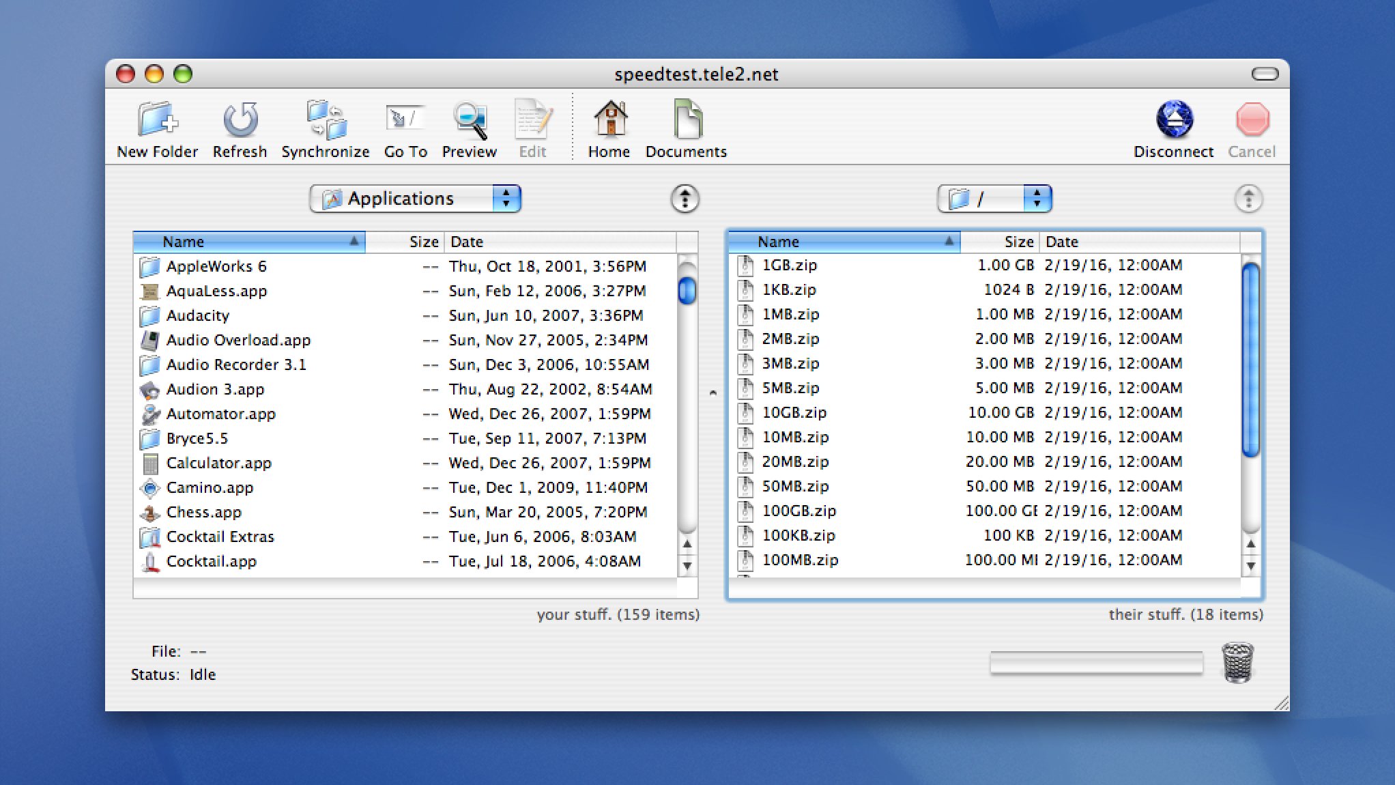The image size is (1395, 785).
Task: Select 1KB.zip in remote list
Action: pyautogui.click(x=984, y=289)
